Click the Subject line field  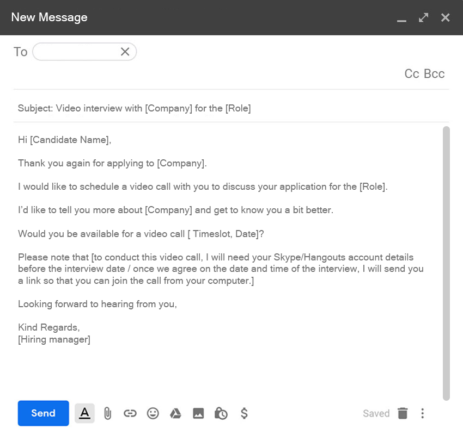point(218,108)
